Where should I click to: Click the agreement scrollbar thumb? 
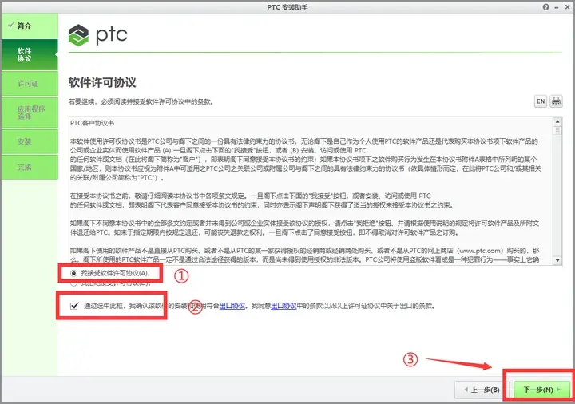[x=557, y=130]
